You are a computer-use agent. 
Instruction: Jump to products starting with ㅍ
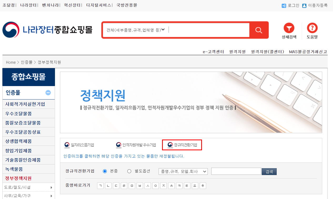coord(195,186)
